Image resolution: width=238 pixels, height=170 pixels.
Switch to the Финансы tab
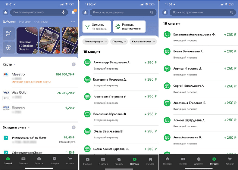(41, 22)
